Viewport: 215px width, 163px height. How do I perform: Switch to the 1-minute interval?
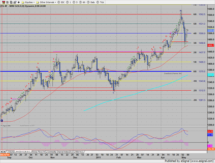[x=69, y=2]
